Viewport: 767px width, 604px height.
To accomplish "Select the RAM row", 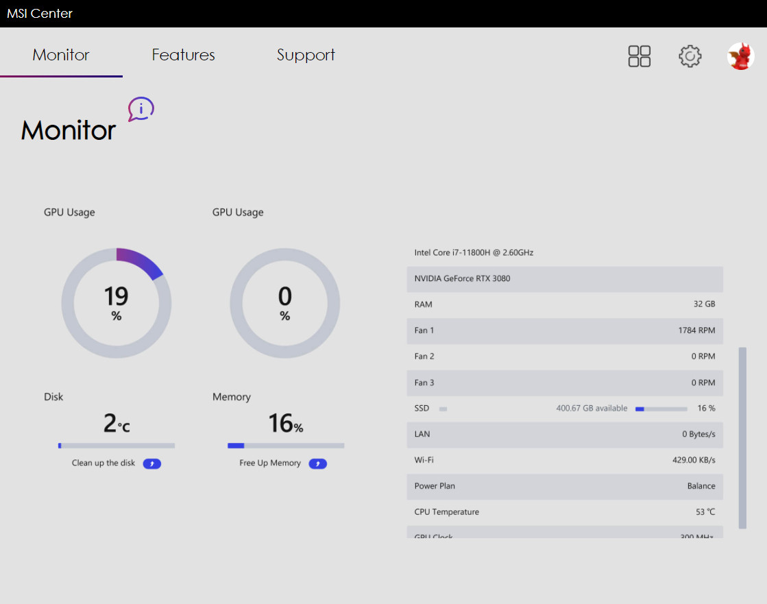I will point(565,304).
